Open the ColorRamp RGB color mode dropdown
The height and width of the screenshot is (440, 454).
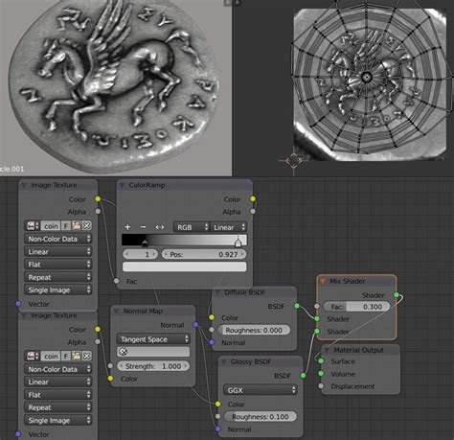coord(192,227)
